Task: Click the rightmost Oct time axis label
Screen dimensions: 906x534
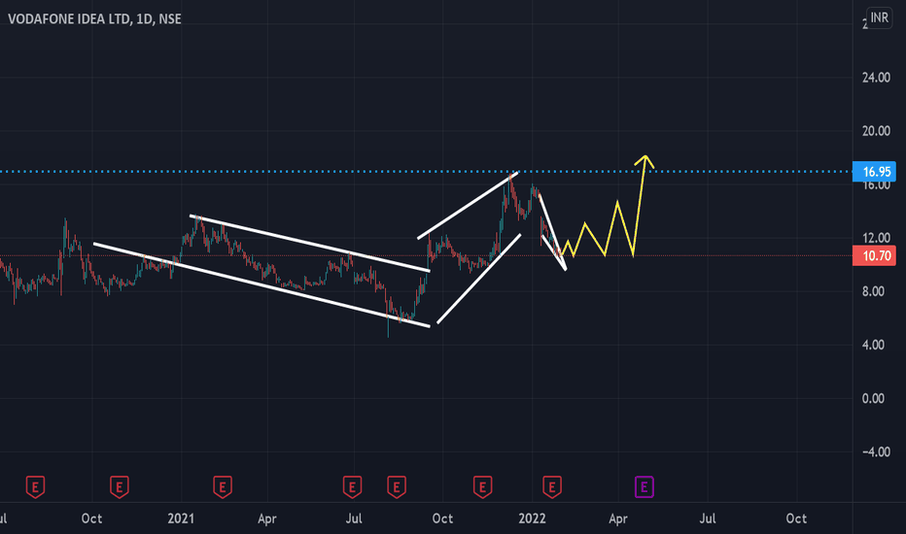Action: coord(796,518)
